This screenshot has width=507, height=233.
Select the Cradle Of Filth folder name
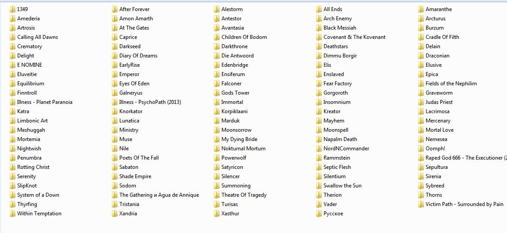tap(442, 37)
